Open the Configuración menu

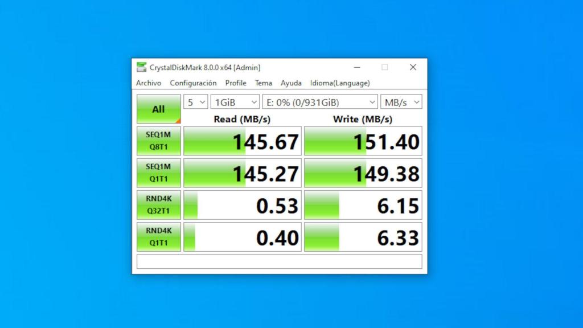tap(193, 83)
